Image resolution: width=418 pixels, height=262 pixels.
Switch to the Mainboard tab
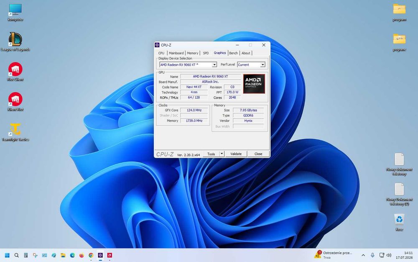(x=176, y=53)
